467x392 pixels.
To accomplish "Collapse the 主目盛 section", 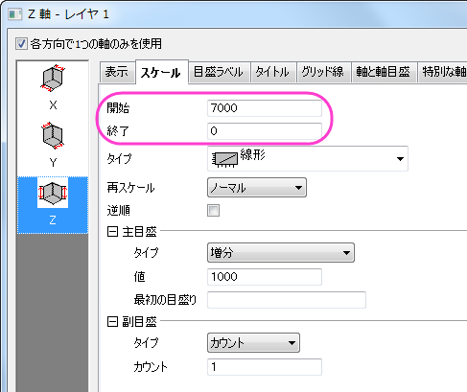I will click(112, 231).
